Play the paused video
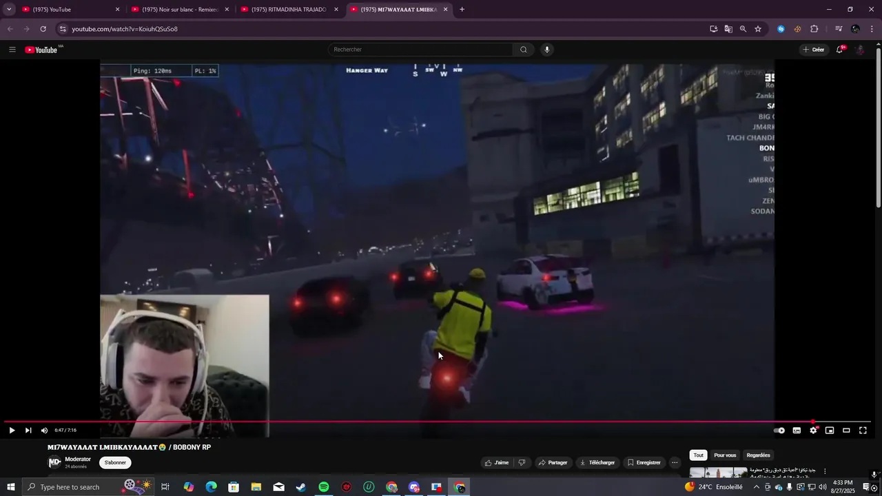 pos(12,431)
